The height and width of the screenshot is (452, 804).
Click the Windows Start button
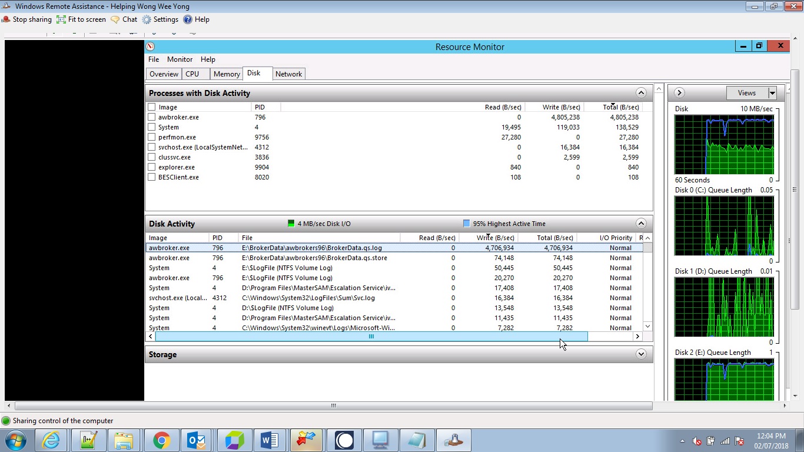[16, 440]
